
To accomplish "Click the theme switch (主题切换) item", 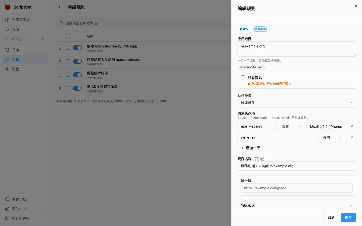I will coord(25,199).
